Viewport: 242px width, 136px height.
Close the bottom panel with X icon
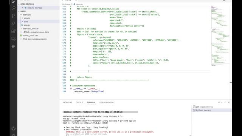point(229,102)
